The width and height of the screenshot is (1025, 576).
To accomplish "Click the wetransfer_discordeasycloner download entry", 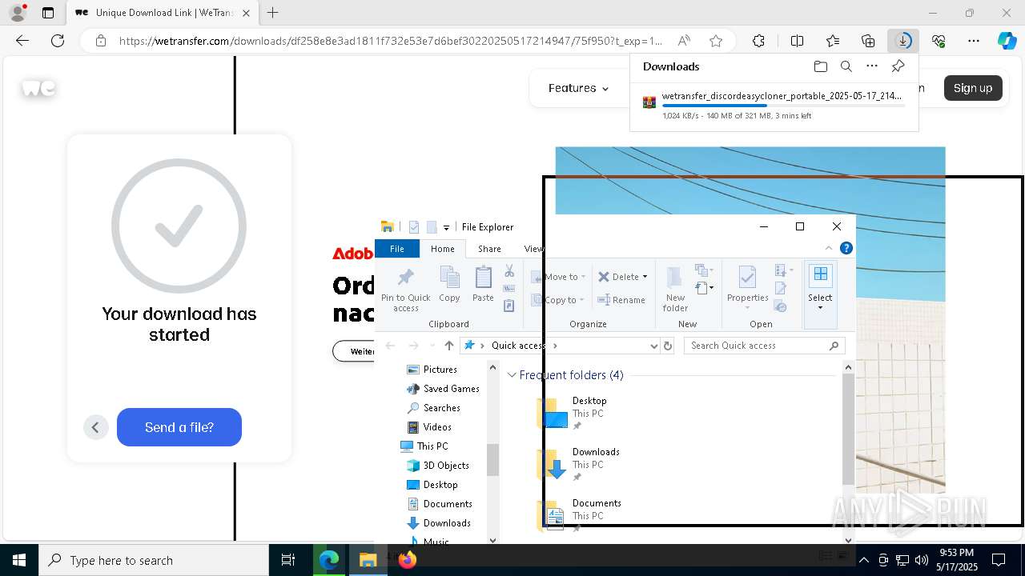I will (774, 104).
